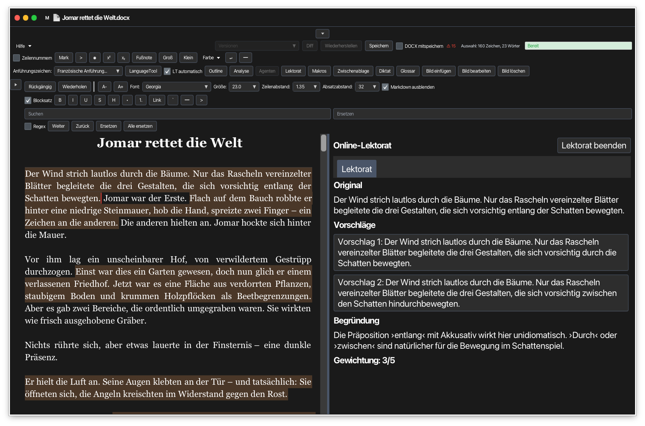Apply italic with the I button
The width and height of the screenshot is (645, 426).
pyautogui.click(x=73, y=100)
